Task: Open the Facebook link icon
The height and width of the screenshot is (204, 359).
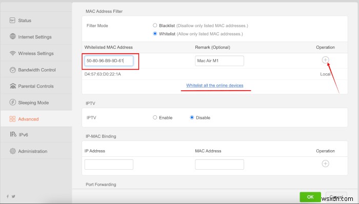Action: [8, 196]
